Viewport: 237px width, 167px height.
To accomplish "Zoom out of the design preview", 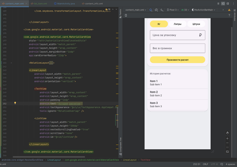I will [228, 143].
